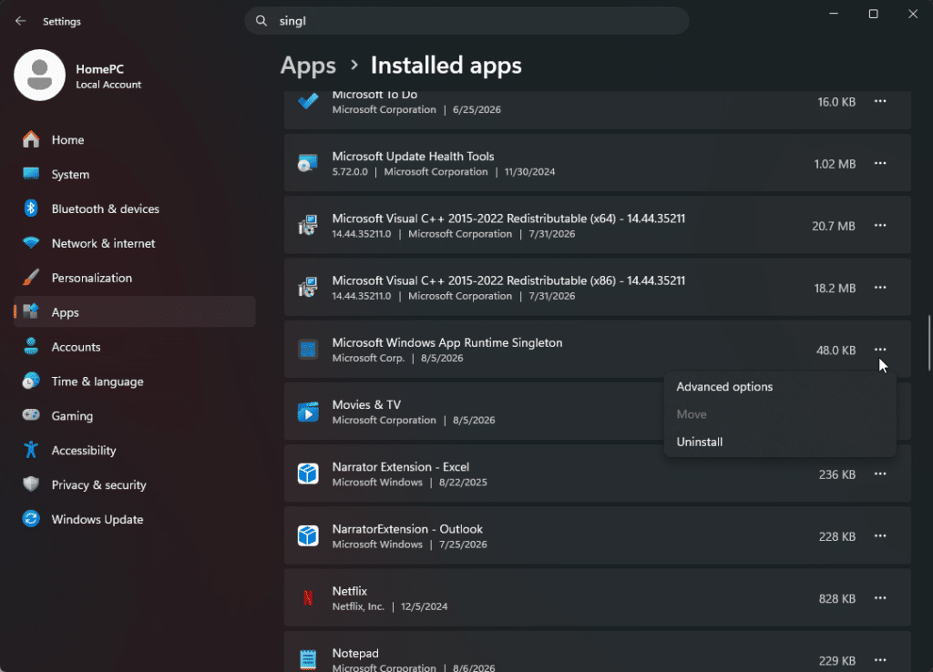Open Windows Update settings

pos(135,519)
